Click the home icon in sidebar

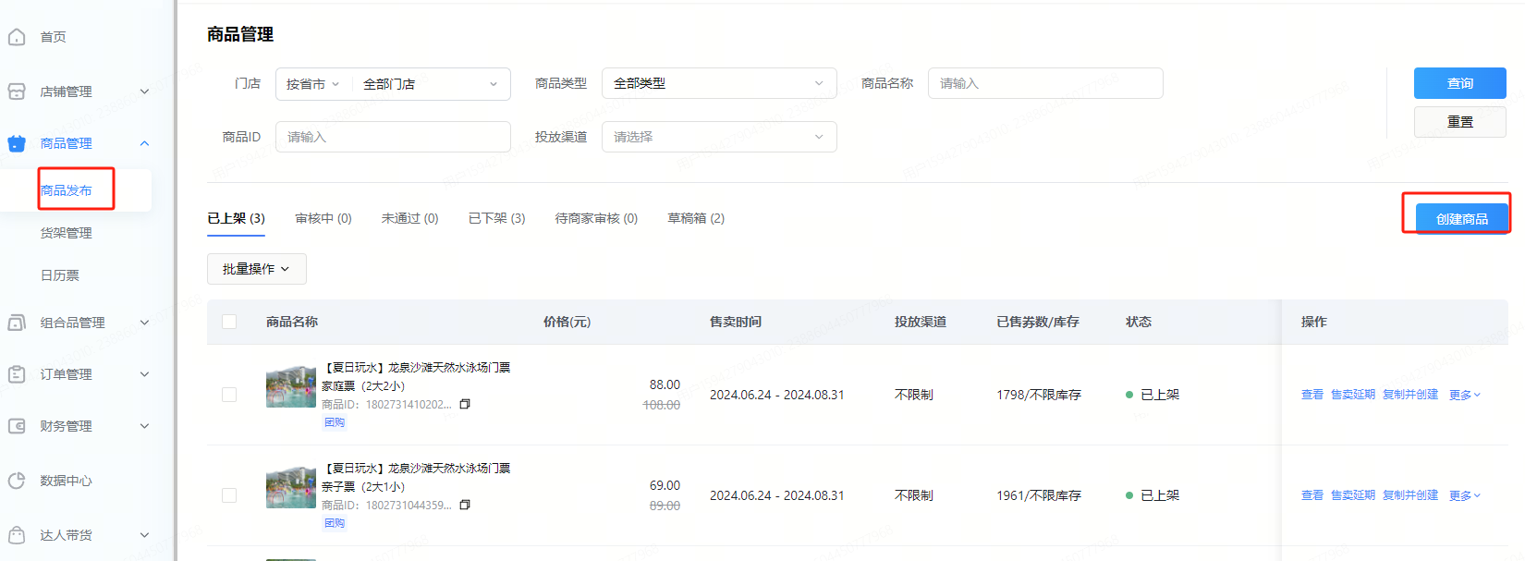[17, 37]
